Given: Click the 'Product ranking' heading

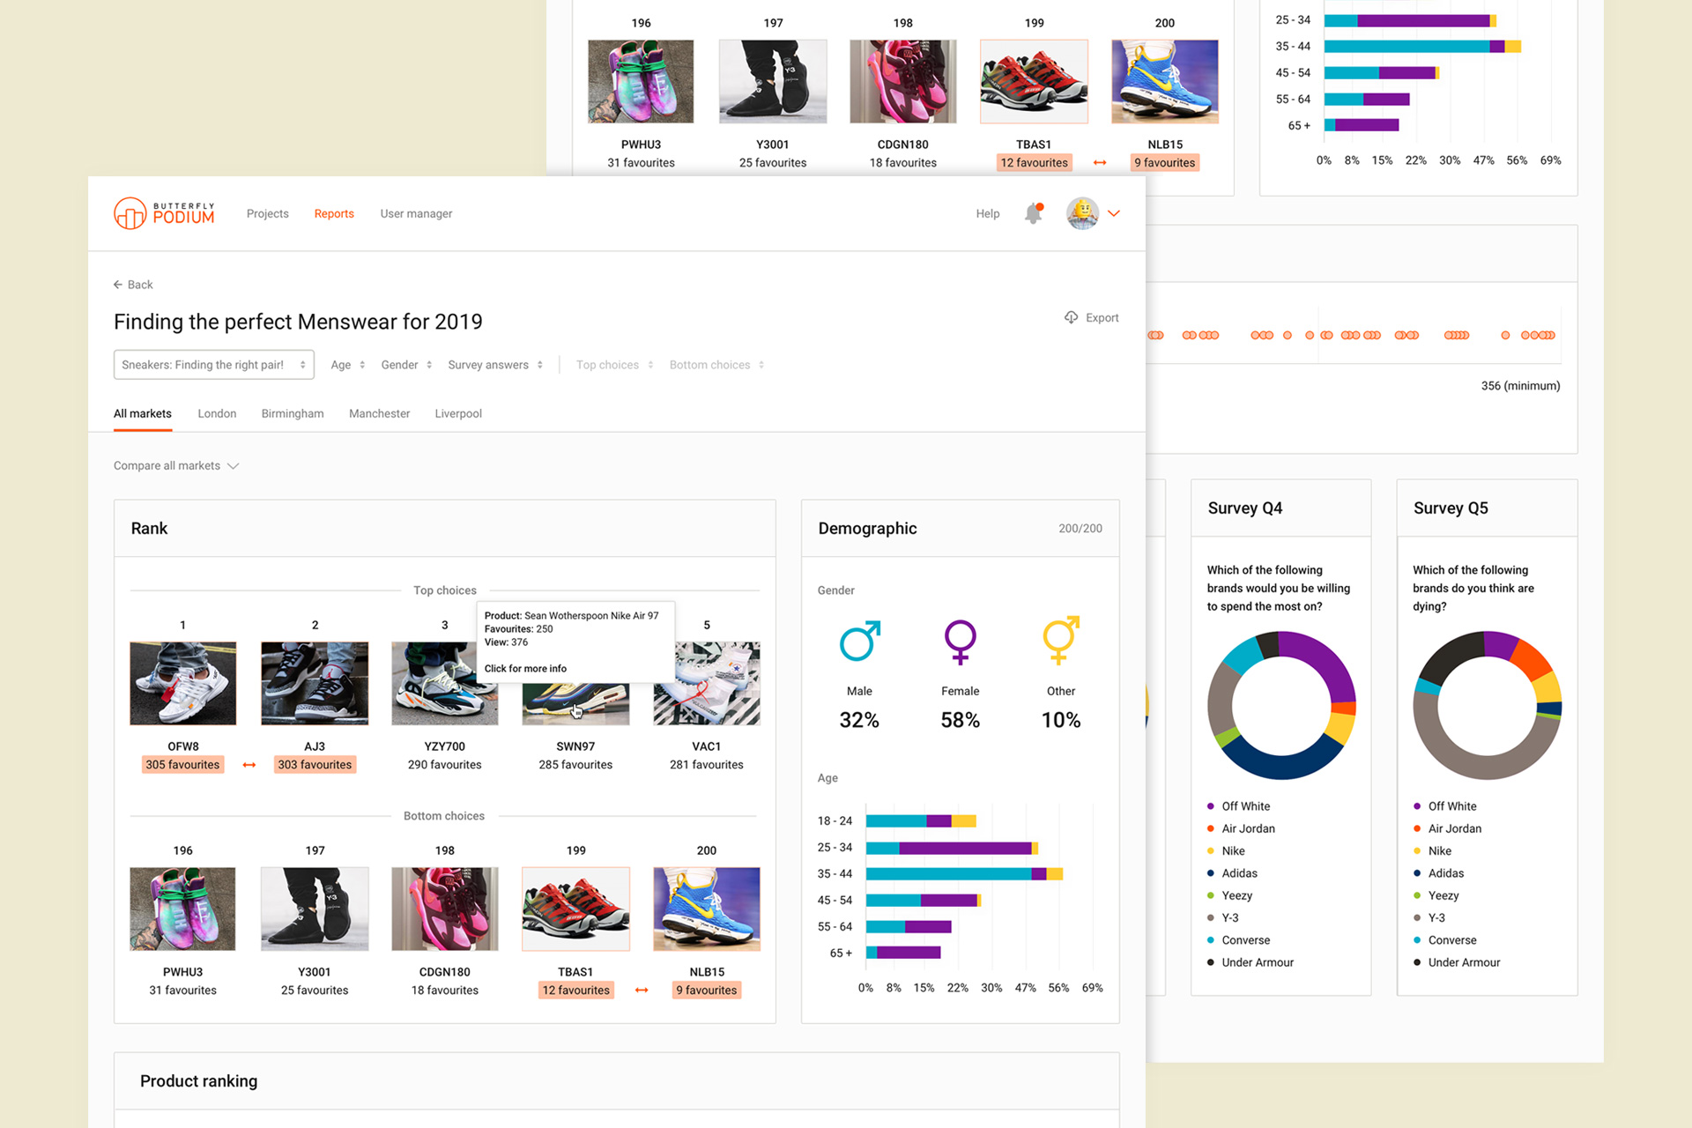Looking at the screenshot, I should coord(199,1081).
